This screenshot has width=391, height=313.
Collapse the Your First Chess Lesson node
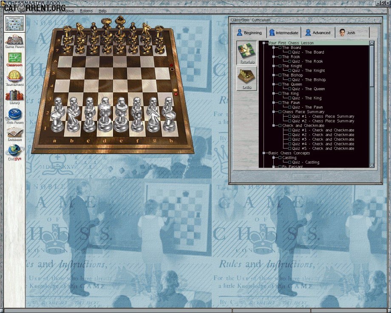264,43
